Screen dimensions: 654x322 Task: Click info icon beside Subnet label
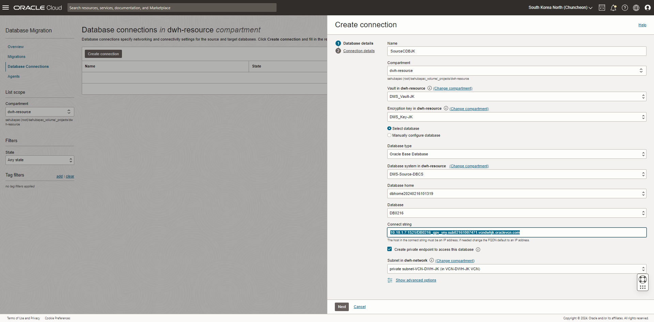coord(432,260)
